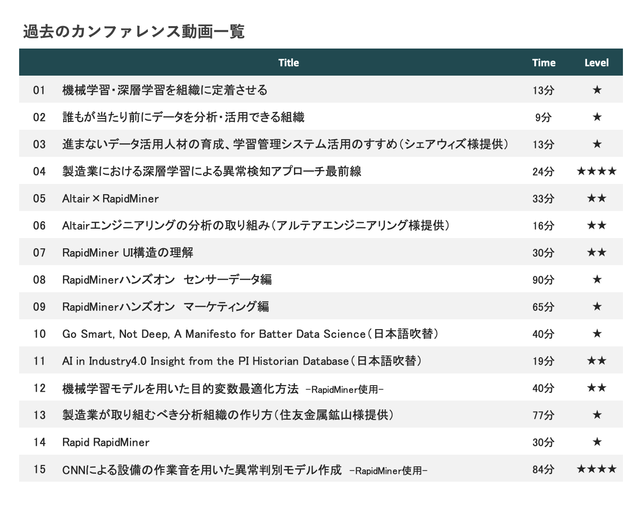Click the single star for センサーデータ編
The image size is (643, 506).
tap(597, 279)
